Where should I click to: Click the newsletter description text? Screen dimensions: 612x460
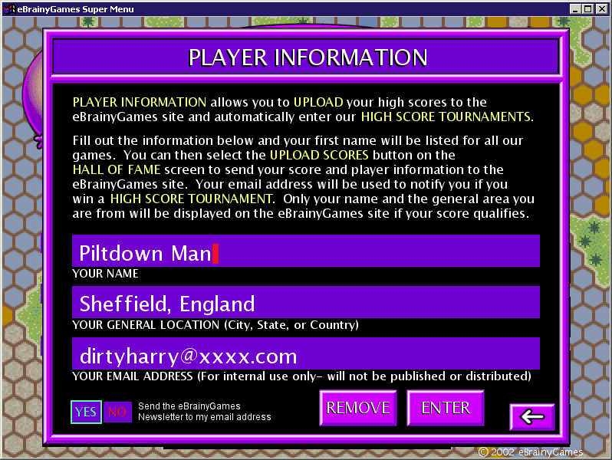point(205,412)
